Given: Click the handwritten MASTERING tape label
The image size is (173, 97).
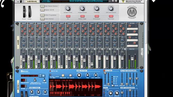Looking at the screenshot, I should [32, 1].
